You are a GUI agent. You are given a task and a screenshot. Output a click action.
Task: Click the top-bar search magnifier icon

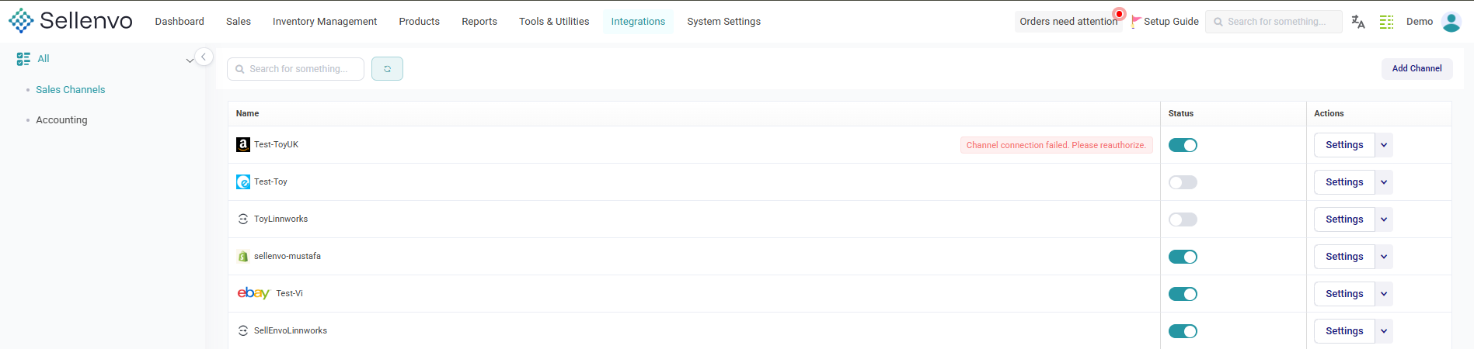[x=1218, y=22]
